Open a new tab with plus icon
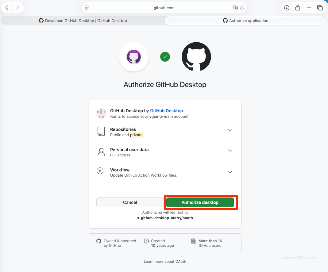The width and height of the screenshot is (328, 272). 309,8
